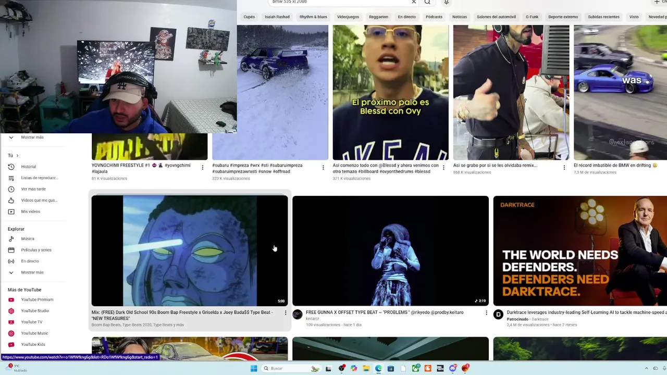Filter by Cupés chip
The width and height of the screenshot is (667, 375).
pyautogui.click(x=249, y=17)
